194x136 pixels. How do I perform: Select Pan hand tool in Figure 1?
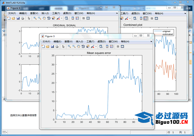tap(44, 18)
